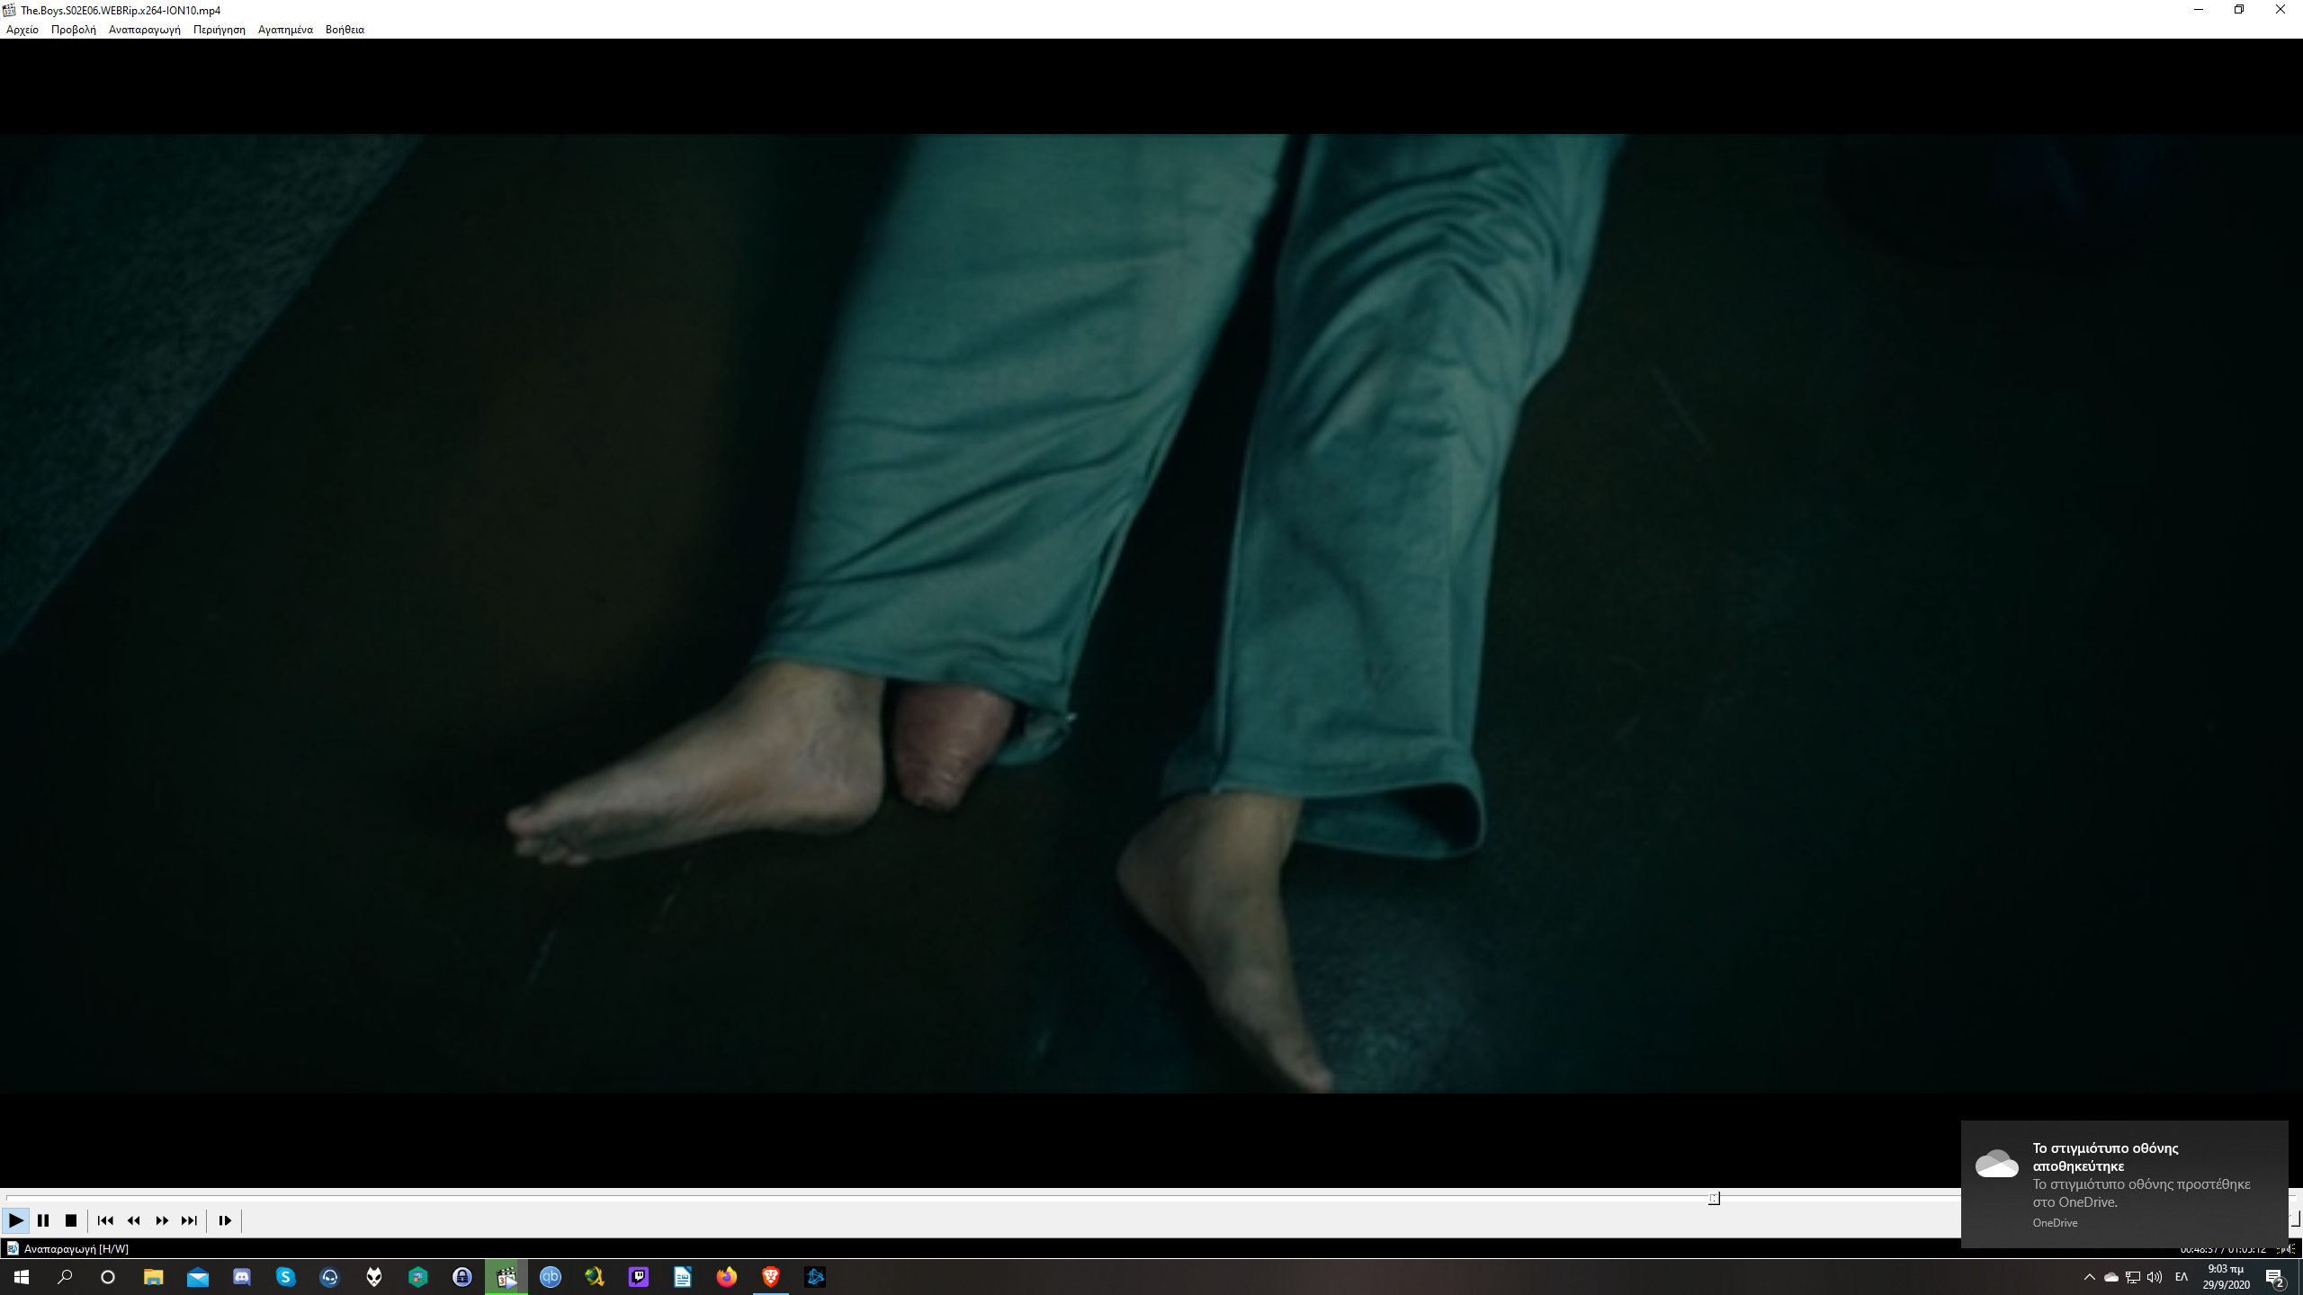Open the OneDrive screenshot saved notification

coord(2124,1183)
